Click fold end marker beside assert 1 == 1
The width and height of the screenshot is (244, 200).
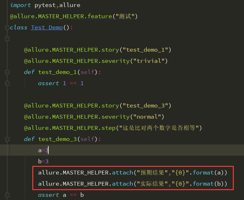tap(7, 83)
